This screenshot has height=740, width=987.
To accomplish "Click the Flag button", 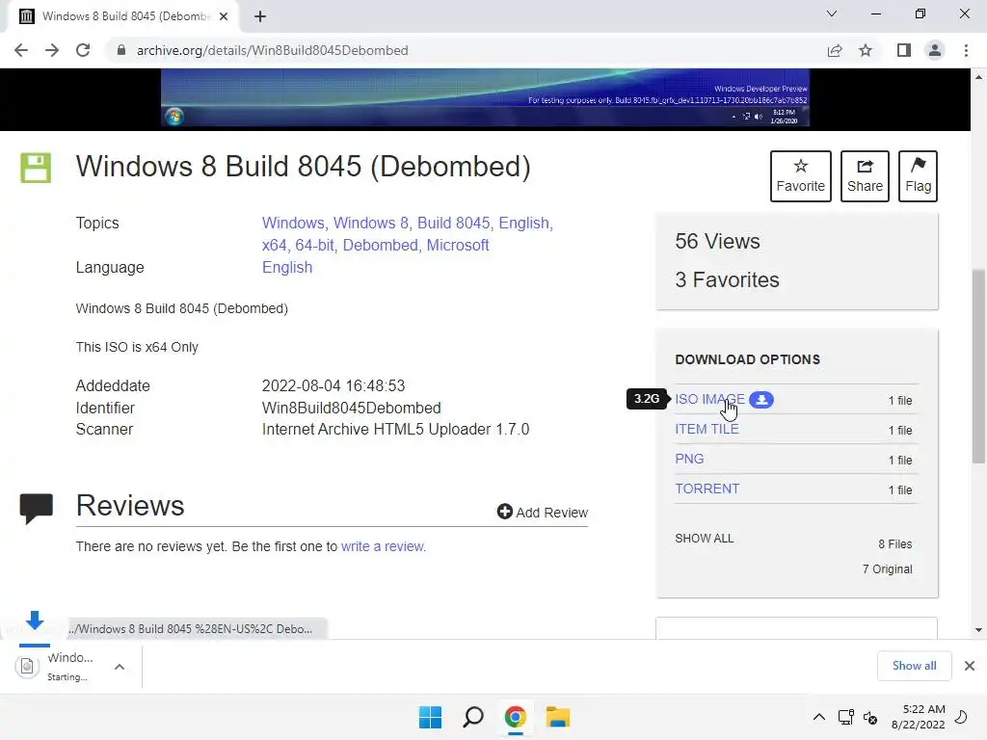I will (918, 176).
